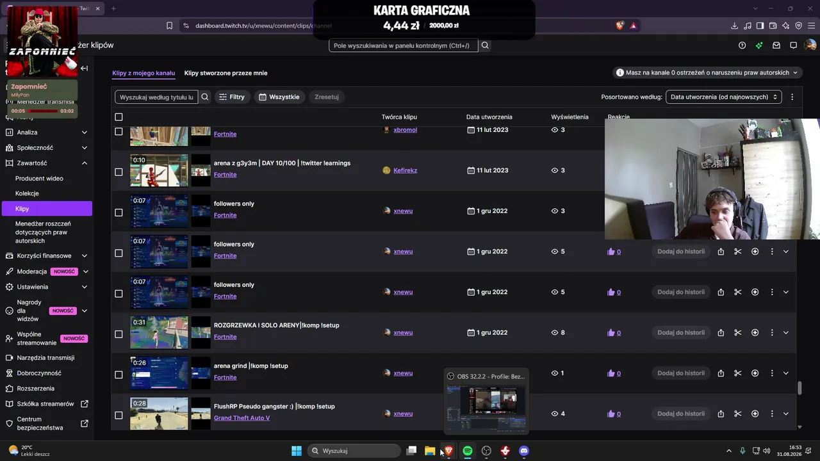Open the three-dot menu for ROZGRZEWKA clip

772,333
